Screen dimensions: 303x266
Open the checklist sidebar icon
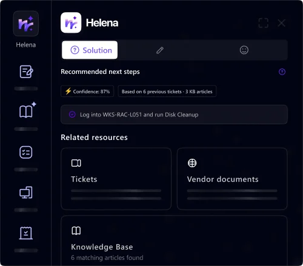pos(26,152)
